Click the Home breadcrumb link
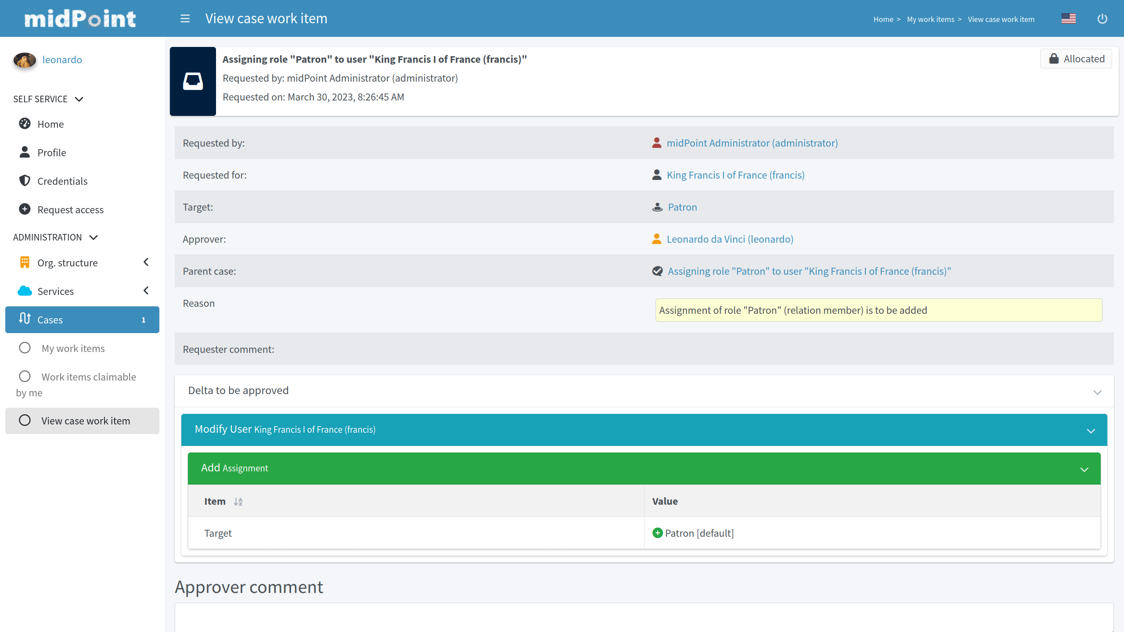The image size is (1124, 632). click(883, 19)
